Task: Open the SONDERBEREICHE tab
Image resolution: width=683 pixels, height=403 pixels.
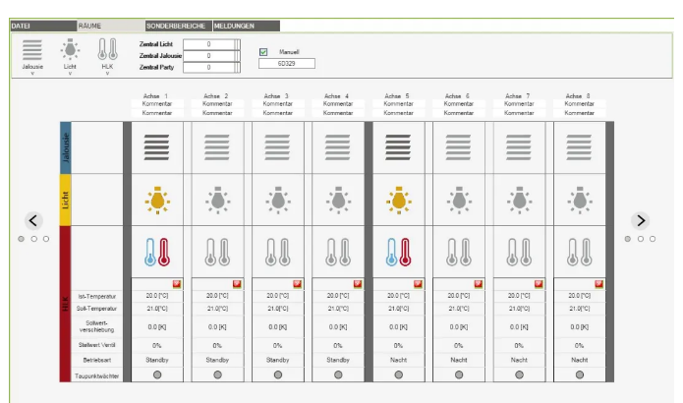Action: tap(175, 25)
